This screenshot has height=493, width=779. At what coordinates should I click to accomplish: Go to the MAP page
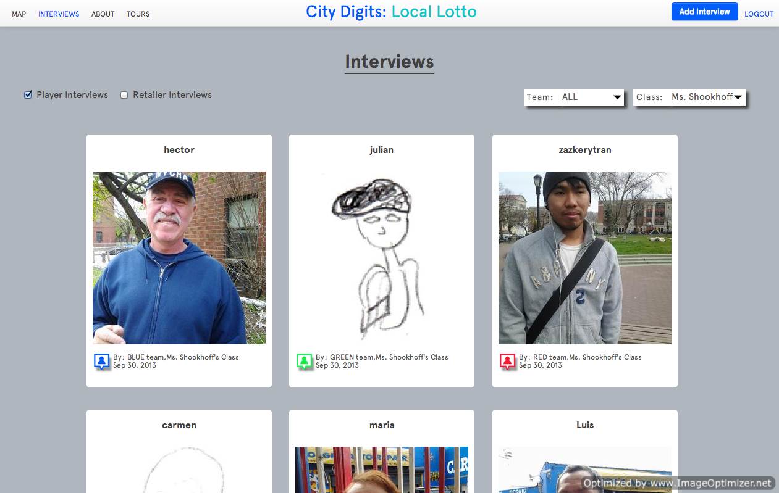[19, 14]
